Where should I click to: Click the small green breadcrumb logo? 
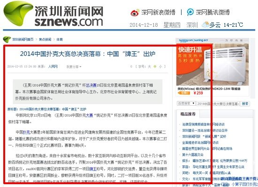click(7, 39)
